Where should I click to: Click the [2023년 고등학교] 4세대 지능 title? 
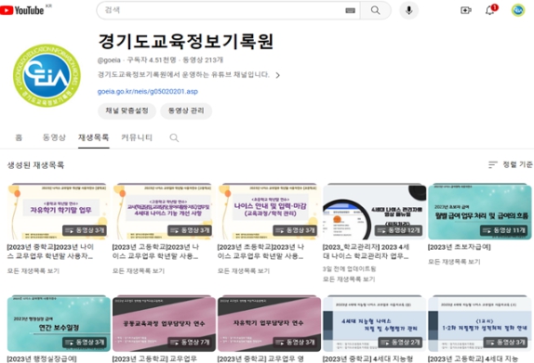[473, 359]
